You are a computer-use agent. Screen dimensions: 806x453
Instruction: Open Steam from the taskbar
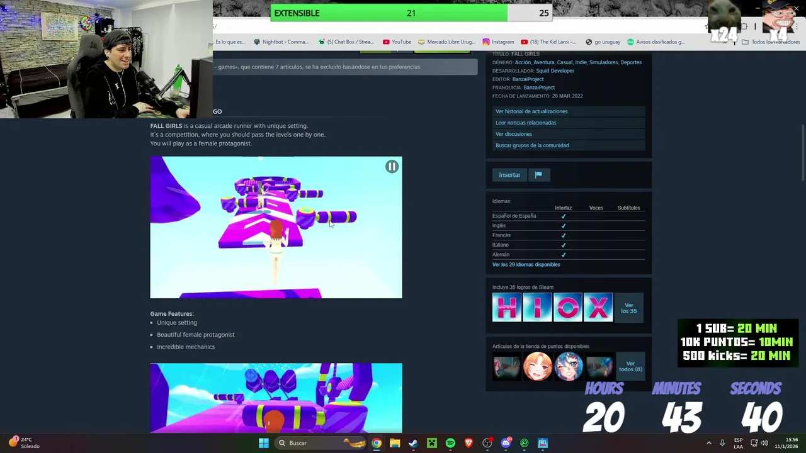pyautogui.click(x=413, y=443)
